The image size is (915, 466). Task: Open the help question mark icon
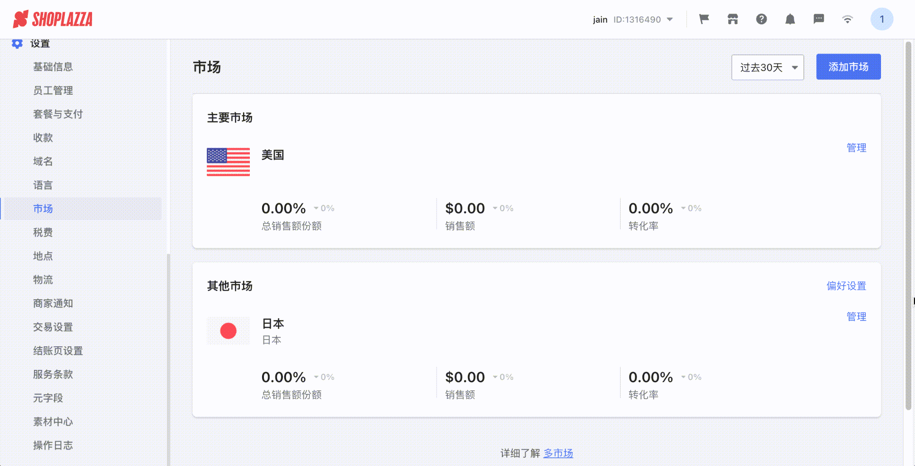[761, 19]
